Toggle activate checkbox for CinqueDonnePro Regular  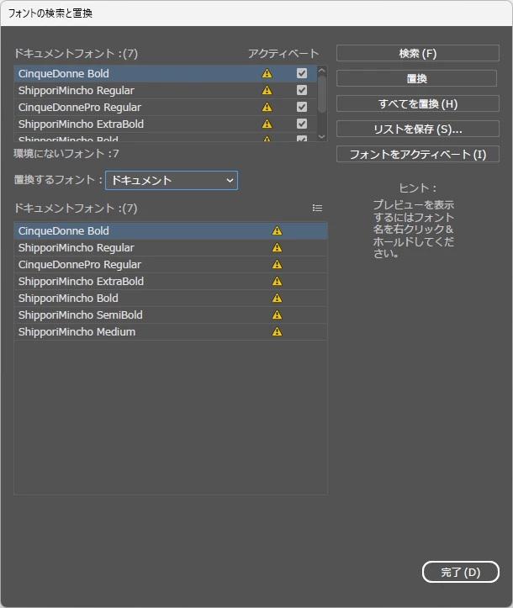click(x=302, y=107)
